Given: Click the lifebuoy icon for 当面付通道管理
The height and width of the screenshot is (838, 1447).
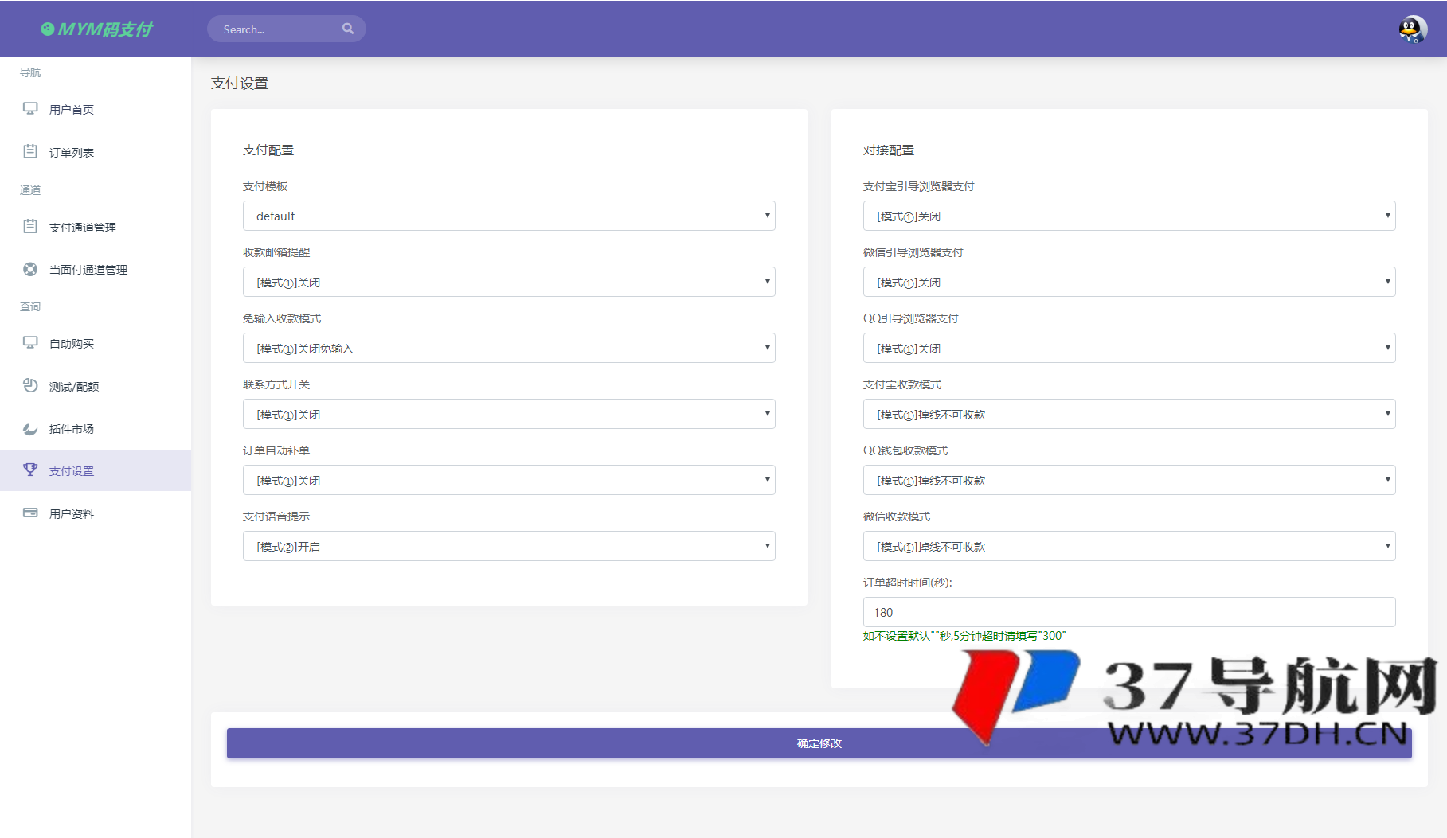Looking at the screenshot, I should coord(30,270).
